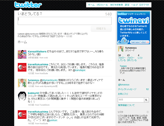Image resolution: width=164 pixels, height=126 pixels.
Task: Collapse the リスト section arrow
Action: (x=148, y=112)
